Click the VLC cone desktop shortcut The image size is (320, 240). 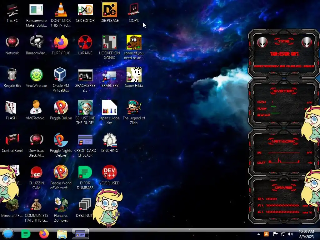pyautogui.click(x=61, y=10)
